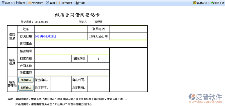
Task: Click the 档案信息 section label
Action: 12,62
